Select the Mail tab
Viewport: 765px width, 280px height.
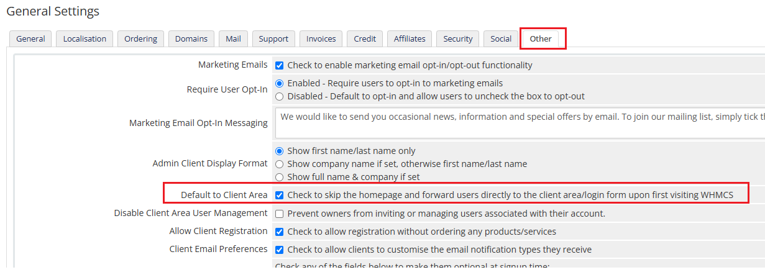233,38
